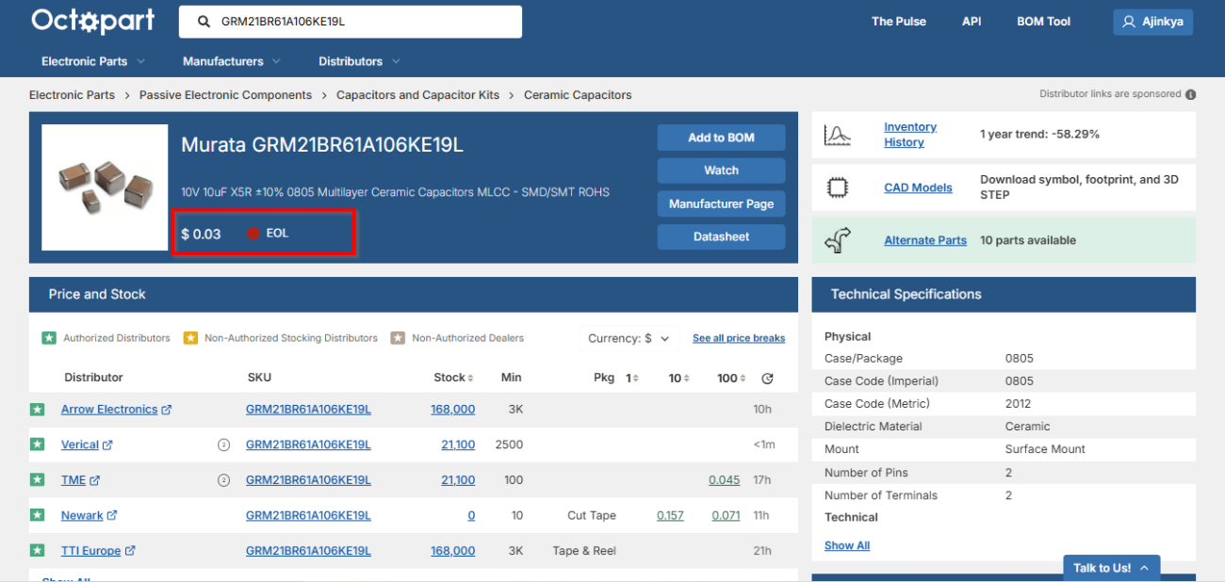Viewport: 1225px width, 582px height.
Task: Click the info circle icon in Verical row
Action: [223, 445]
